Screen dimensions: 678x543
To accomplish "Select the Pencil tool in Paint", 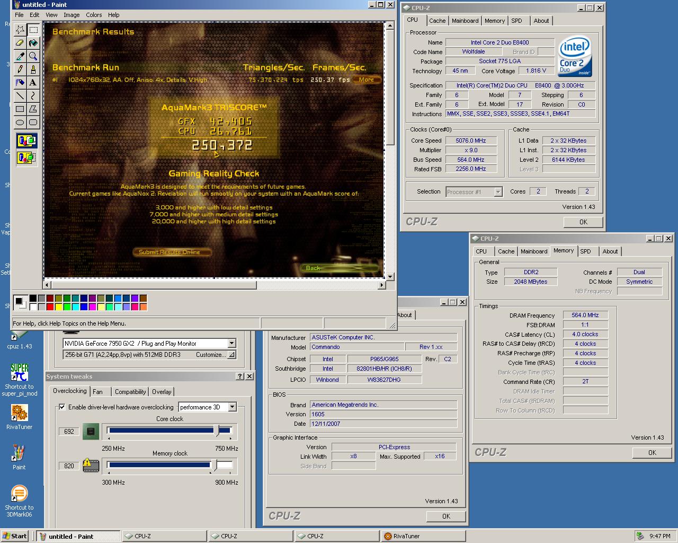I will pos(20,69).
